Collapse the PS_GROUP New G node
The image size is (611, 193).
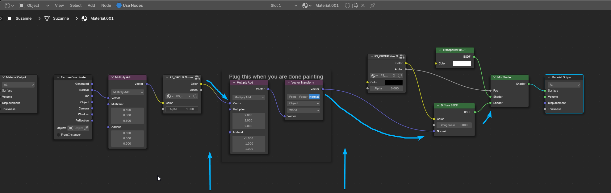pyautogui.click(x=371, y=56)
